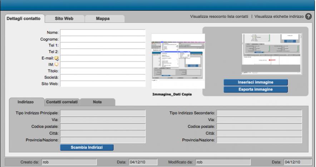This screenshot has width=316, height=167.
Task: Click the Immagine_Dati Copia thumbnail
Action: click(x=178, y=61)
